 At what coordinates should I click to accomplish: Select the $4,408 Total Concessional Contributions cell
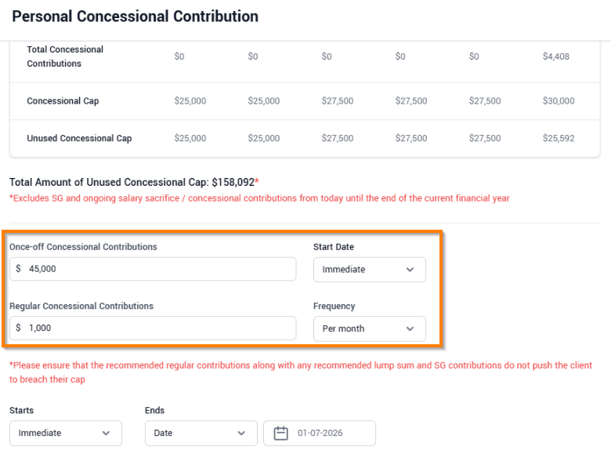556,56
